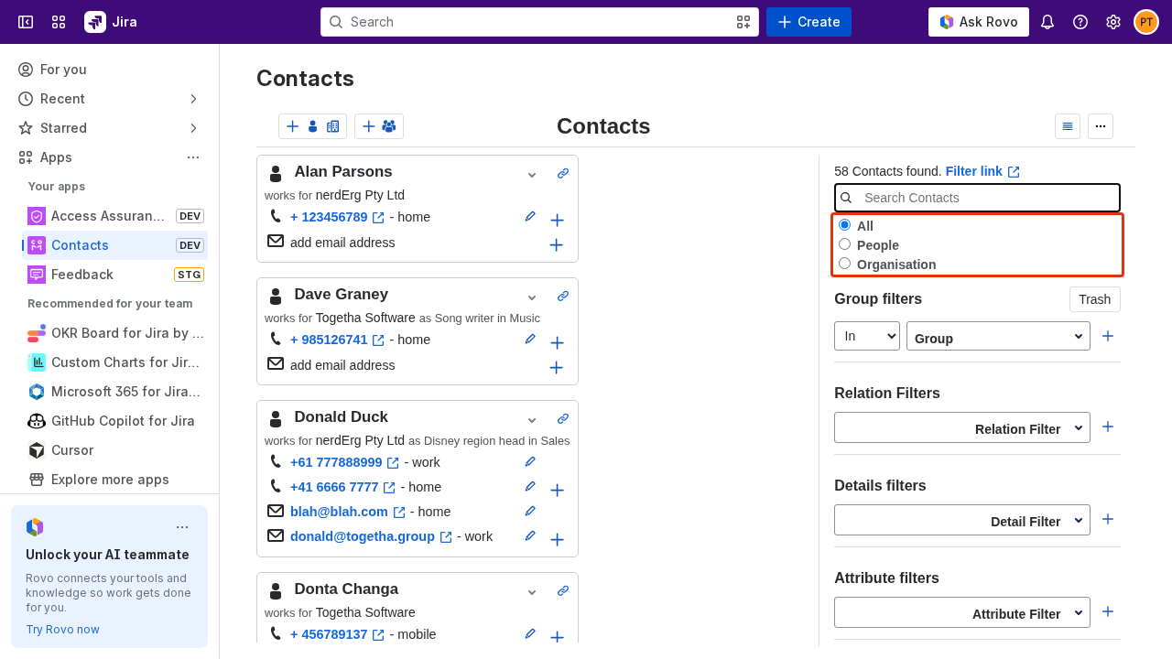Add attribute filter plus icon

tap(1108, 611)
